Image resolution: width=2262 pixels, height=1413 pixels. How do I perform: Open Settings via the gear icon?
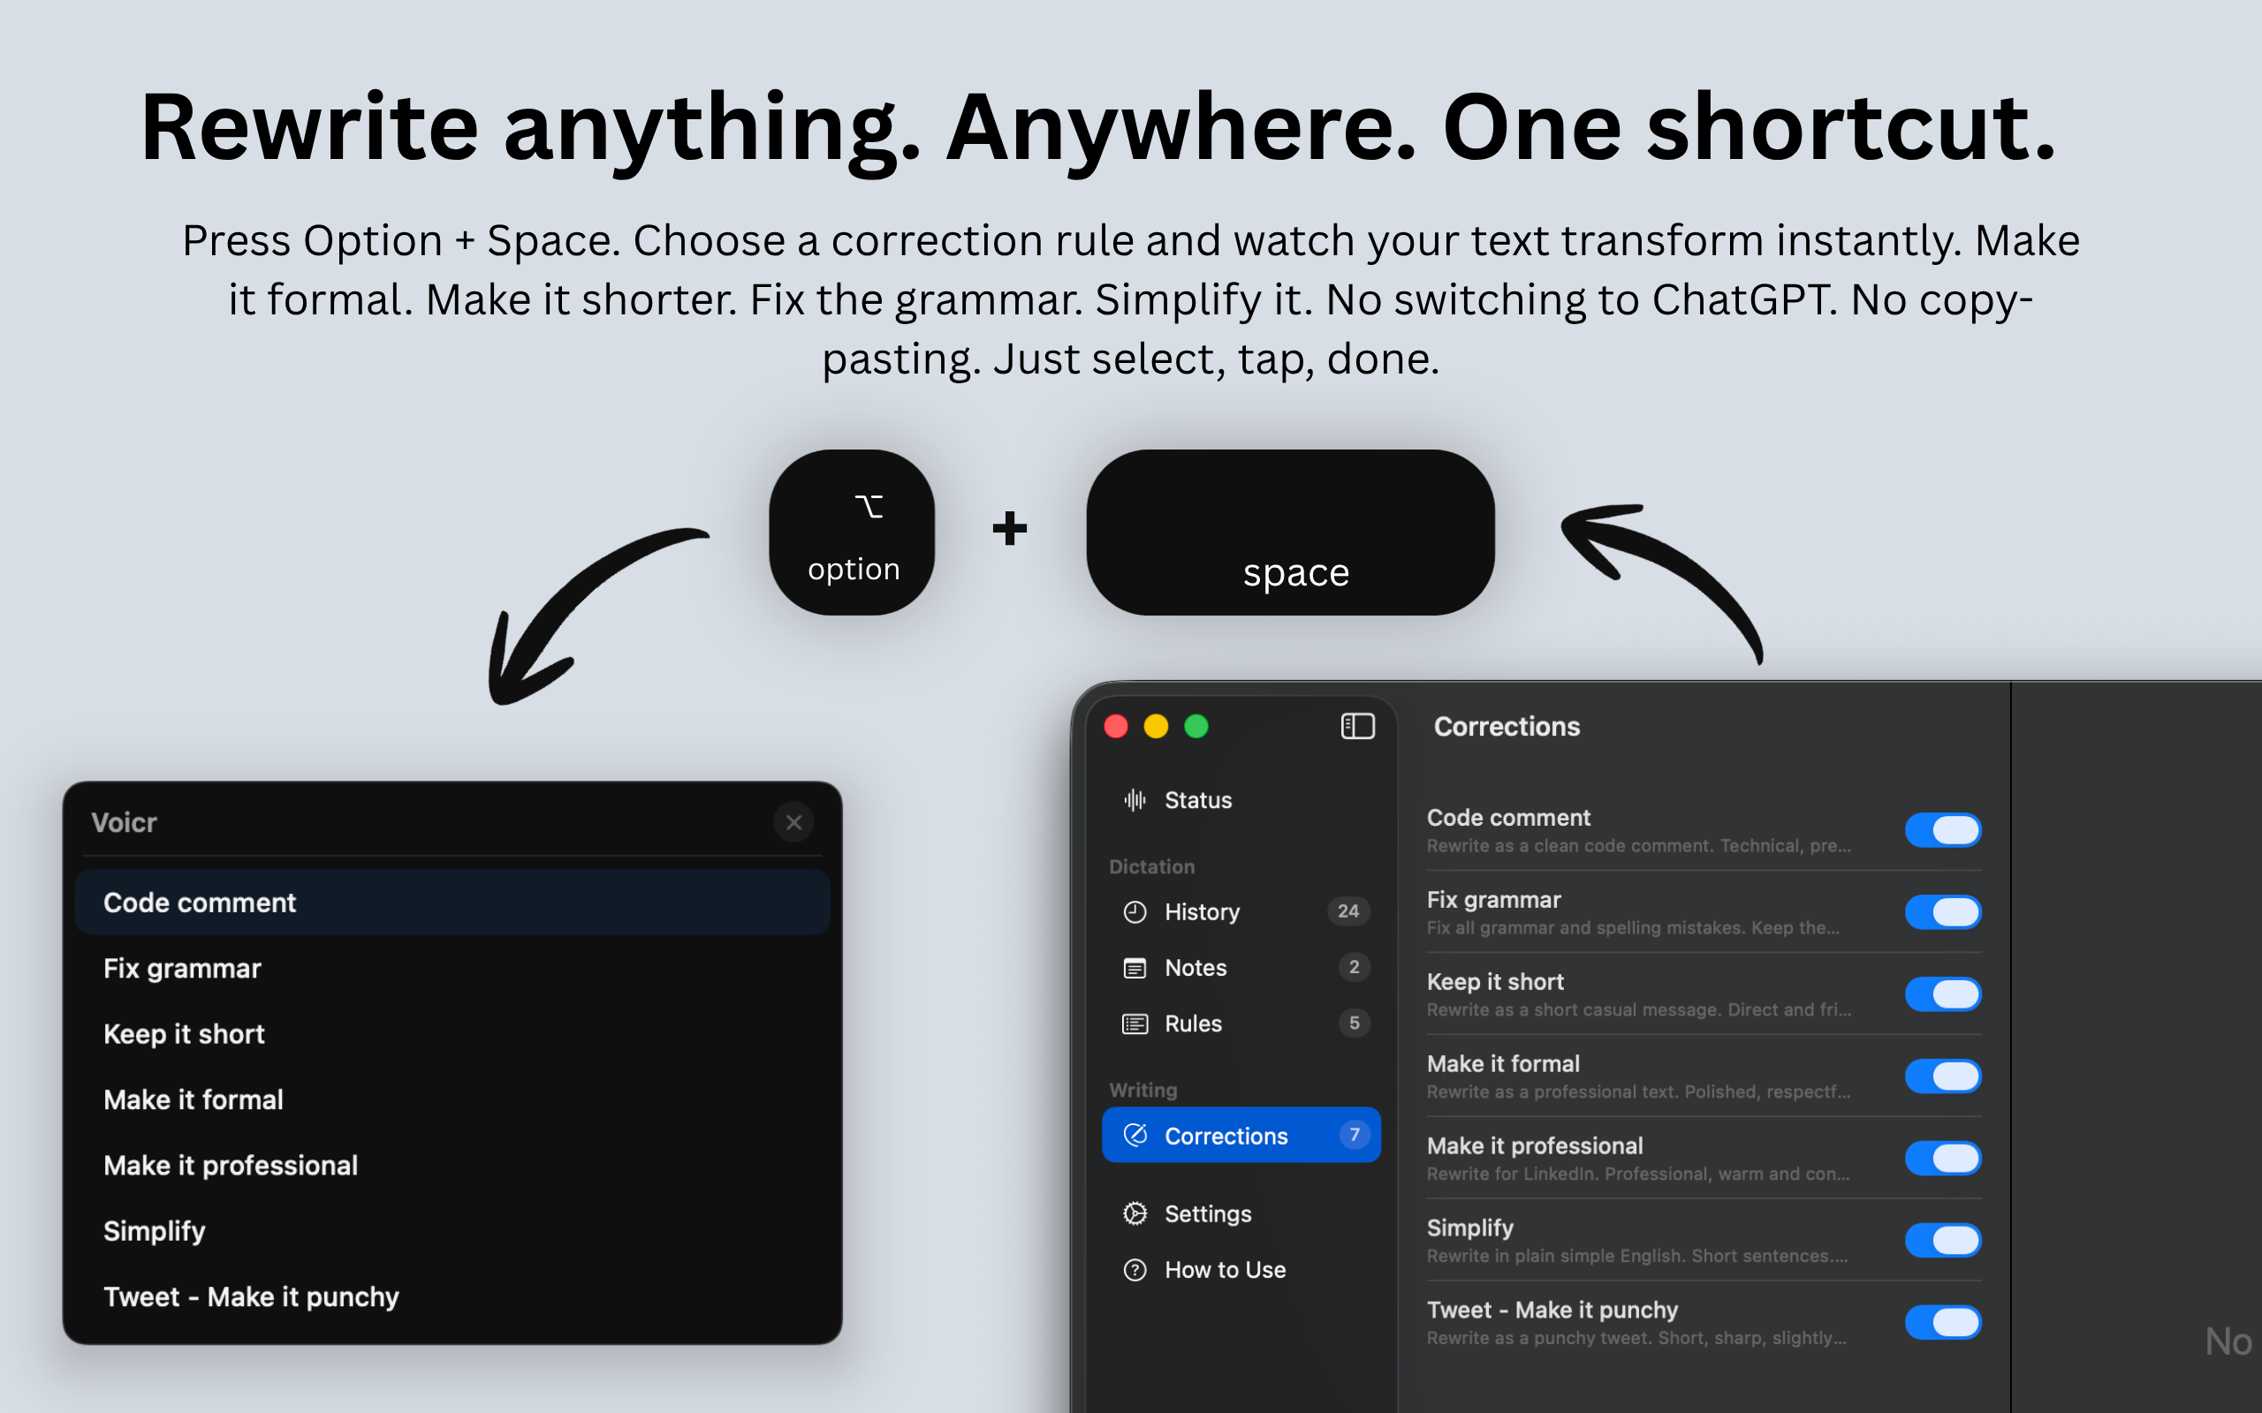1135,1214
